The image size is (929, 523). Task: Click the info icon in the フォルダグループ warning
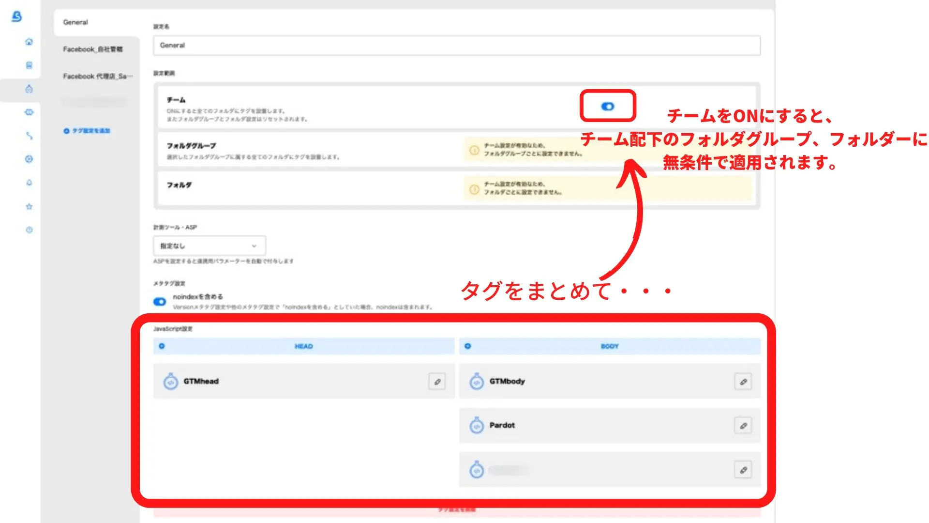coord(474,150)
